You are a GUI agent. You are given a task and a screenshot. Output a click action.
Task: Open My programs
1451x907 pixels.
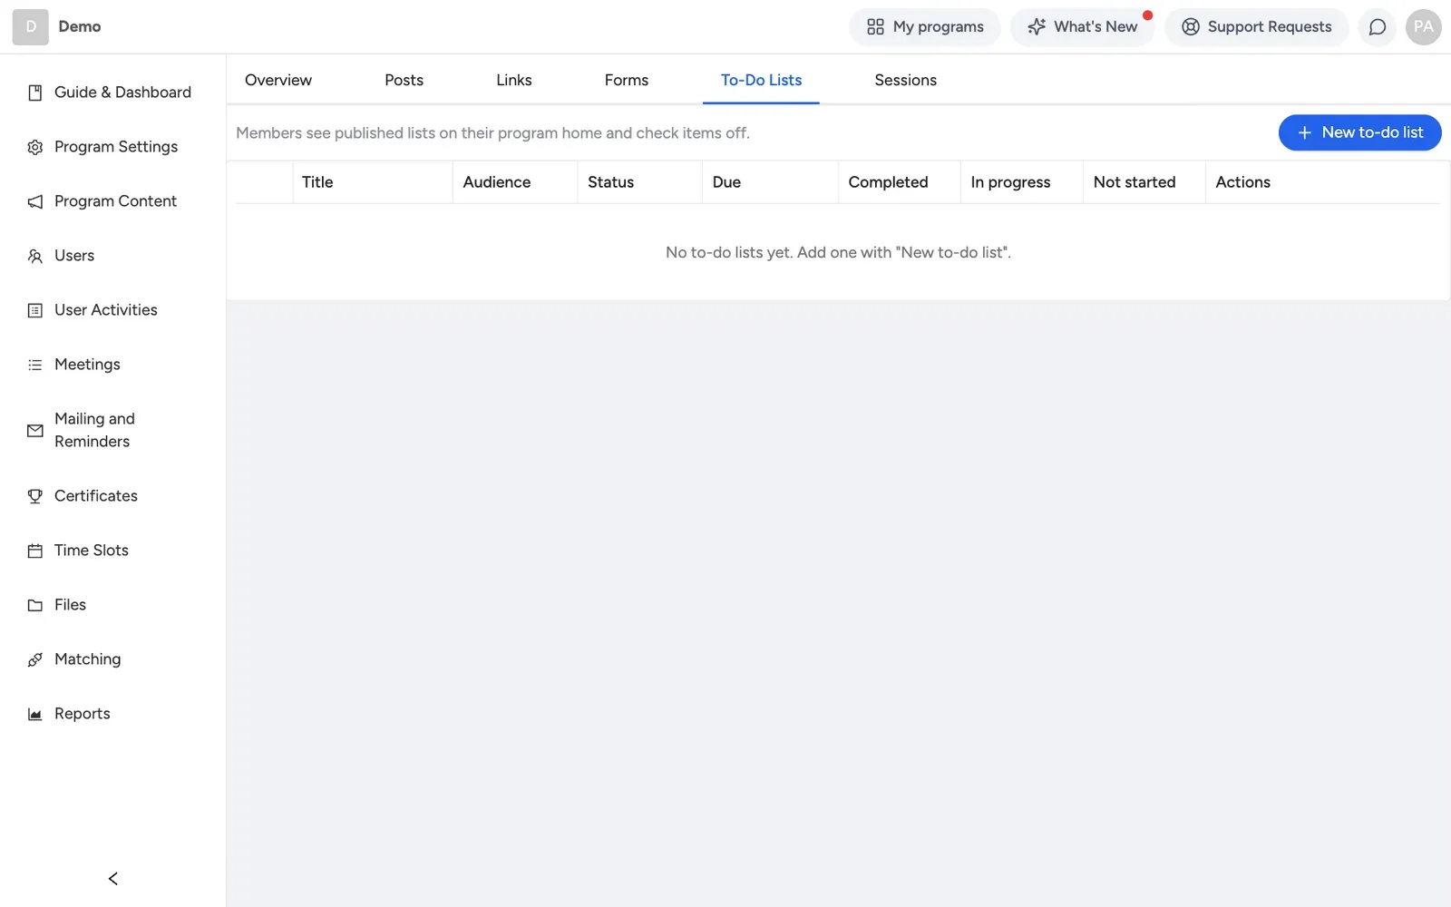point(925,27)
